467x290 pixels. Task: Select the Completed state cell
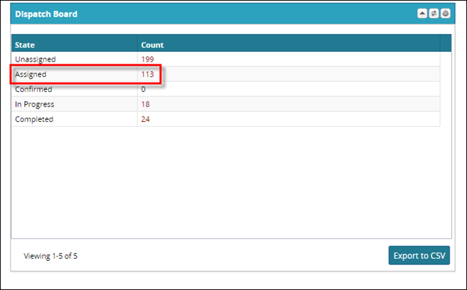coord(74,119)
